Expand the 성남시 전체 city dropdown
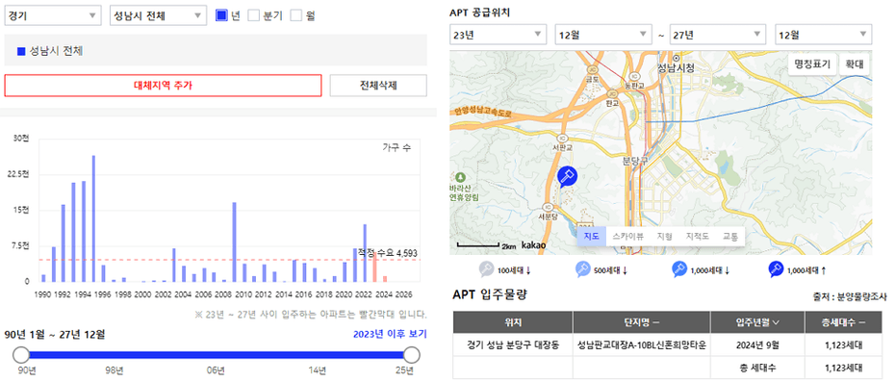 tap(158, 16)
